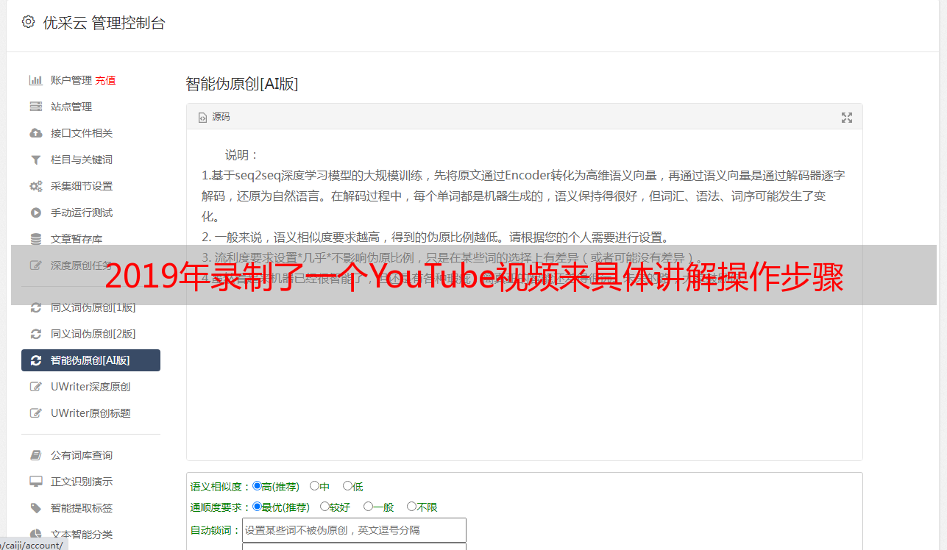Image resolution: width=947 pixels, height=550 pixels.
Task: Click the monitor icon for 正文识别演示
Action: click(x=35, y=482)
